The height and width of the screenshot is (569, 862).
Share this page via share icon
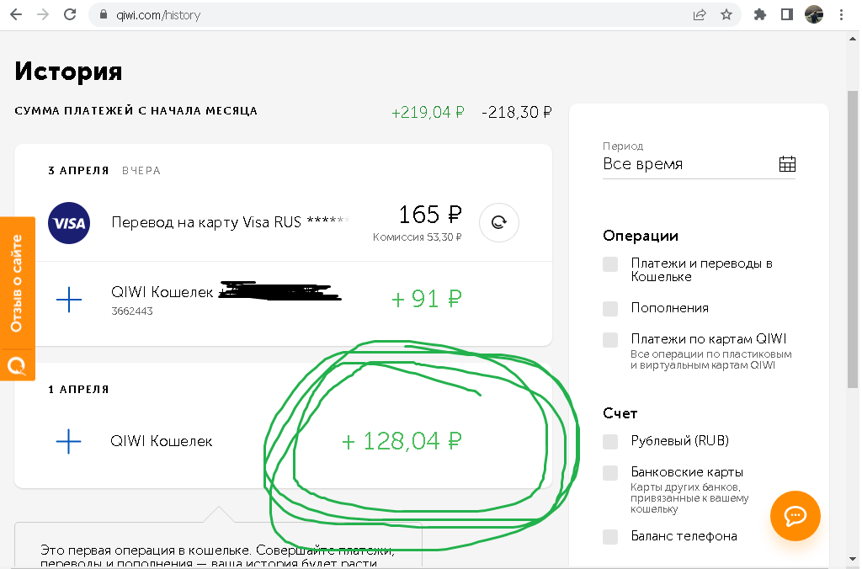click(x=700, y=15)
